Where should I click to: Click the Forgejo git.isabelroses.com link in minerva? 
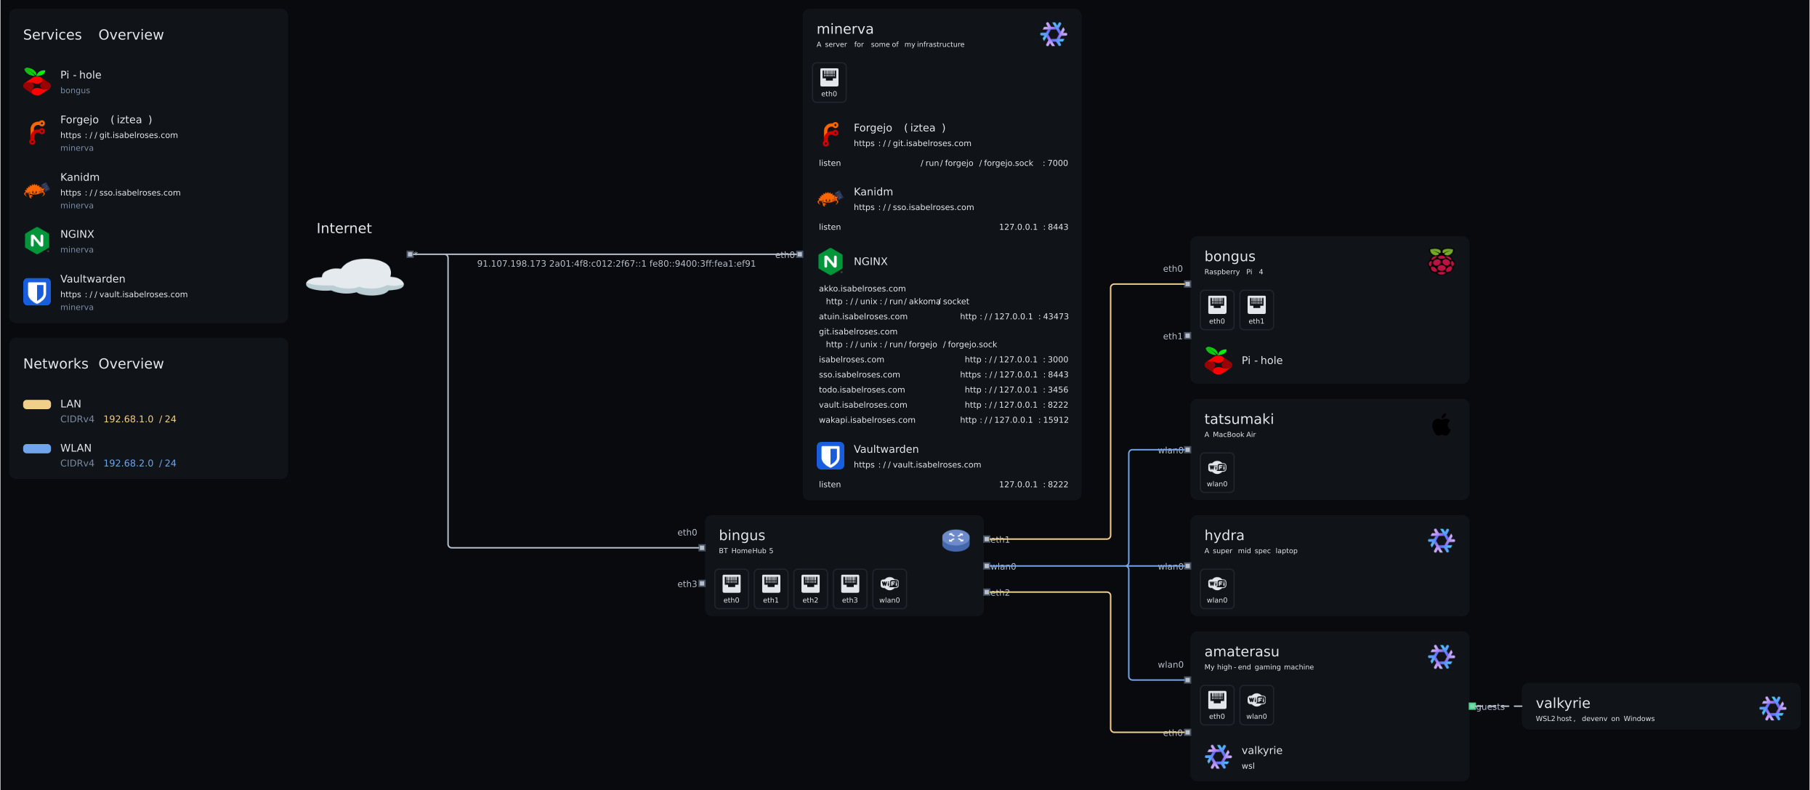tap(912, 143)
